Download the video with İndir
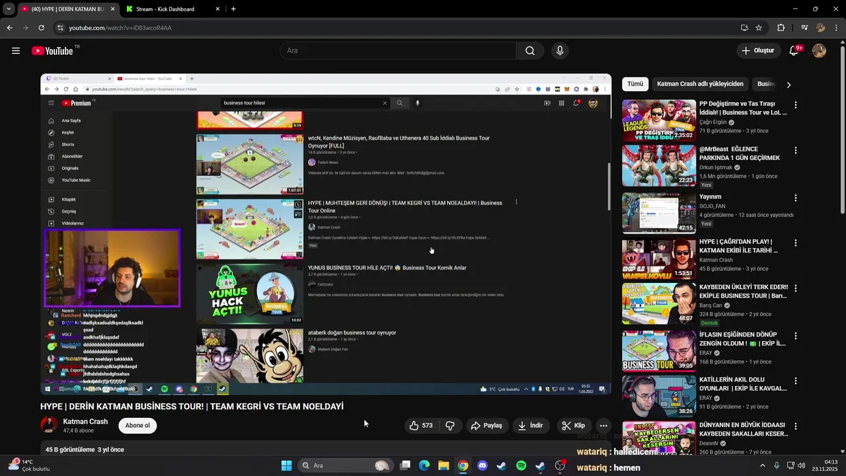 click(530, 426)
